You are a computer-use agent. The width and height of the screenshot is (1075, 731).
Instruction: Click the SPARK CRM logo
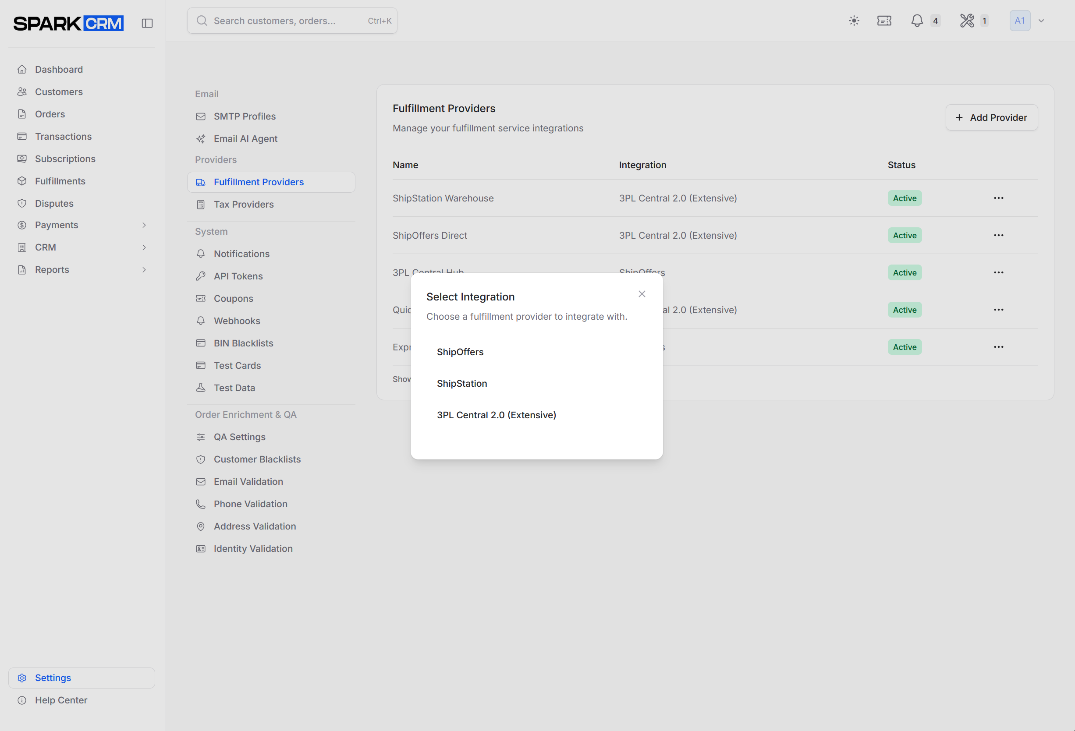tap(68, 23)
